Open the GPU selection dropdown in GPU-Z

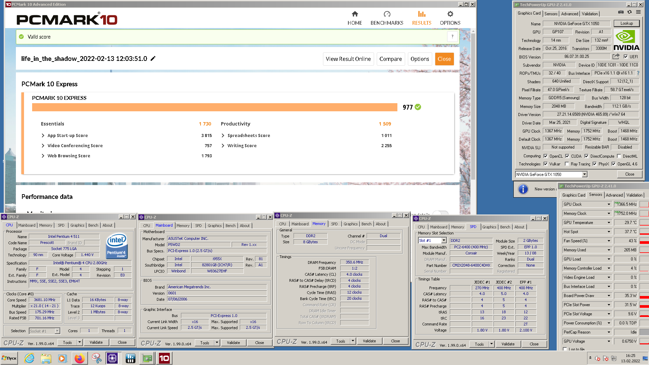(584, 174)
